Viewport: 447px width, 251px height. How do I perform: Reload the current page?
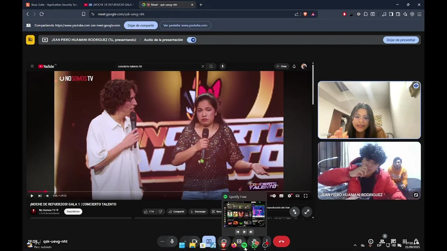pyautogui.click(x=42, y=14)
